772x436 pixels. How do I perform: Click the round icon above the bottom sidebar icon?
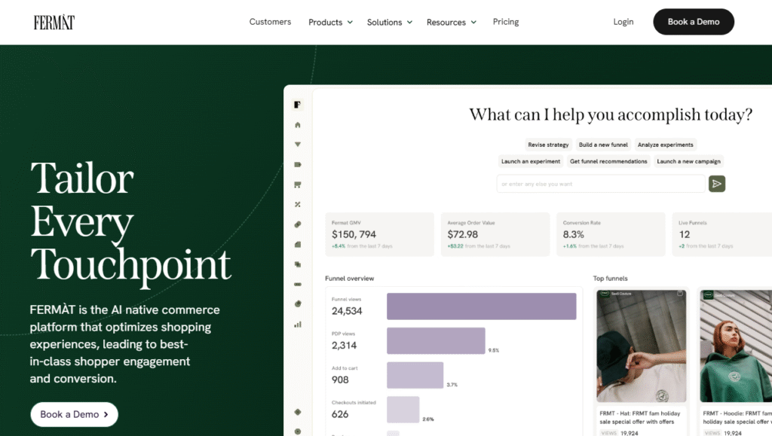pos(297,412)
